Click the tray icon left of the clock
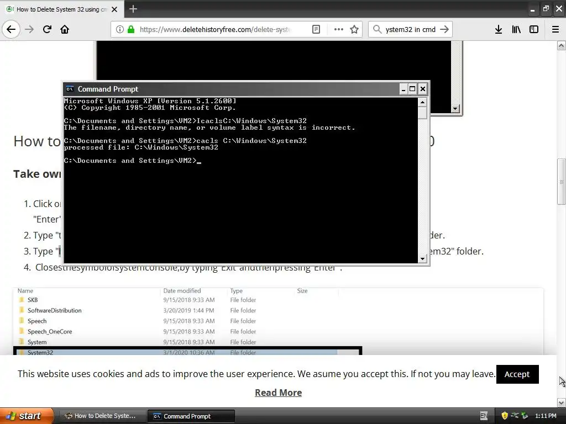The height and width of the screenshot is (424, 566). (x=525, y=416)
